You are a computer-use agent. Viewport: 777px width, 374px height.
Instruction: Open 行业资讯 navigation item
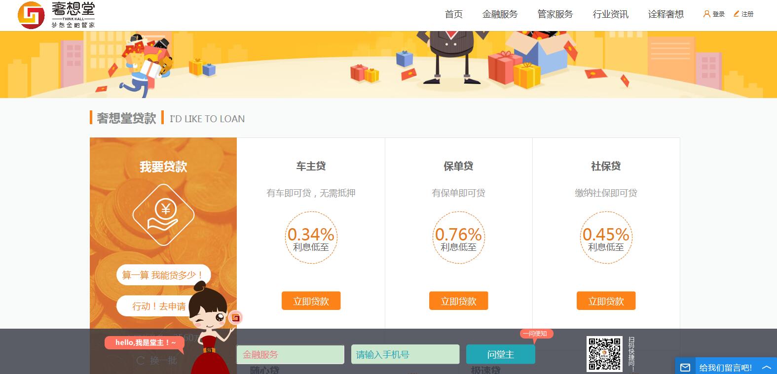pyautogui.click(x=610, y=14)
